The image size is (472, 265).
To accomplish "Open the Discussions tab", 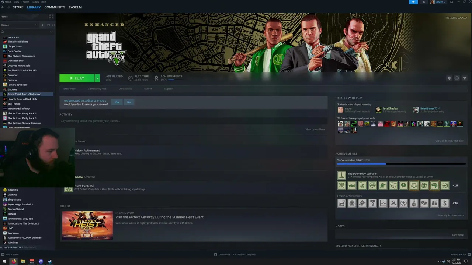I will pyautogui.click(x=125, y=89).
